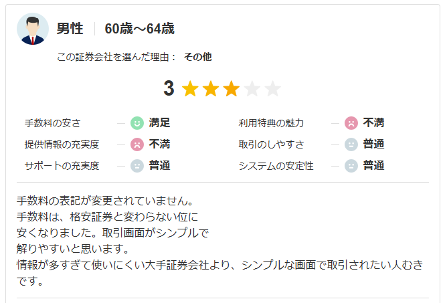Click the fourth gray empty star
Viewport: 447px width, 303px height.
(252, 89)
